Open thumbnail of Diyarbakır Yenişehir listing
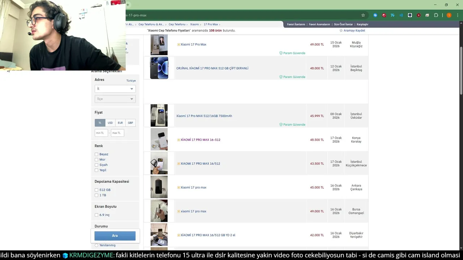Image resolution: width=463 pixels, height=260 pixels. tap(159, 235)
